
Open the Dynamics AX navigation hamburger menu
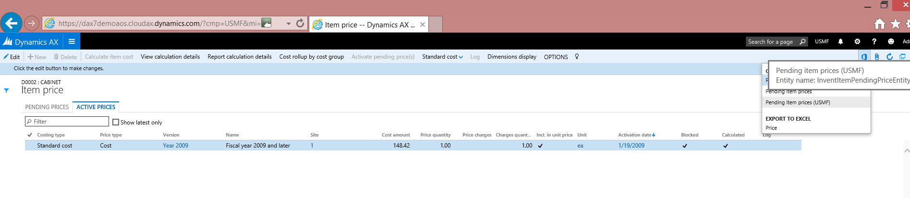click(x=72, y=41)
